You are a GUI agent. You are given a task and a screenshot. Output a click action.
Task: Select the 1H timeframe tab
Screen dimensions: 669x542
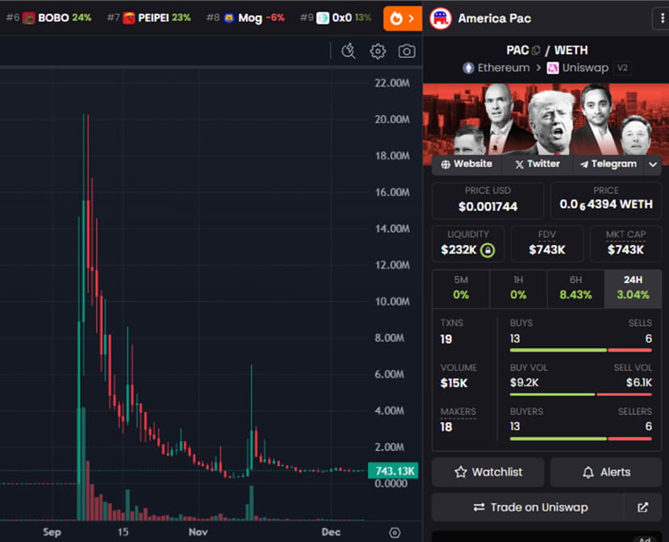518,288
